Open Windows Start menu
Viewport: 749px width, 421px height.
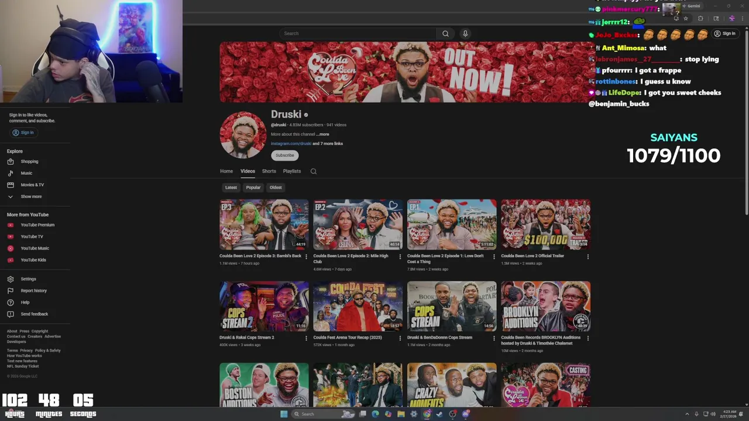click(284, 414)
